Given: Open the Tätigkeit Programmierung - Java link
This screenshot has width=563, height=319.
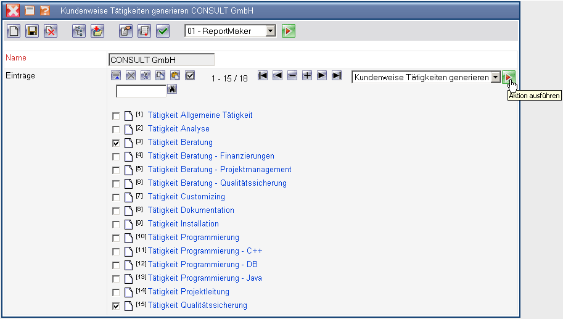Looking at the screenshot, I should coord(205,278).
